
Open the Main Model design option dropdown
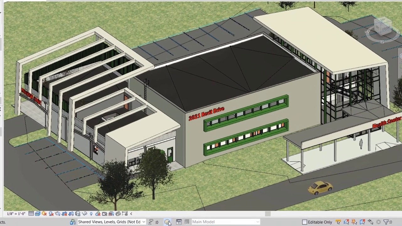click(x=226, y=222)
